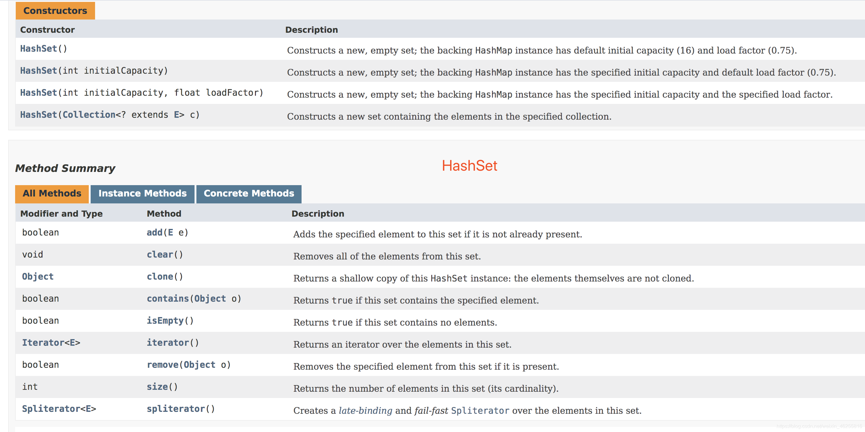865x432 pixels.
Task: Open the isEmpty() method link
Action: point(165,321)
